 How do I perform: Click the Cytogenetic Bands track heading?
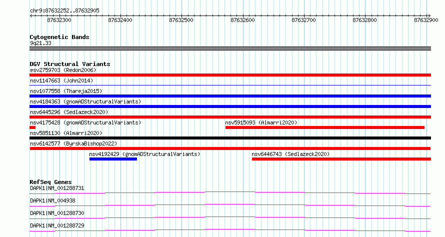pos(59,37)
